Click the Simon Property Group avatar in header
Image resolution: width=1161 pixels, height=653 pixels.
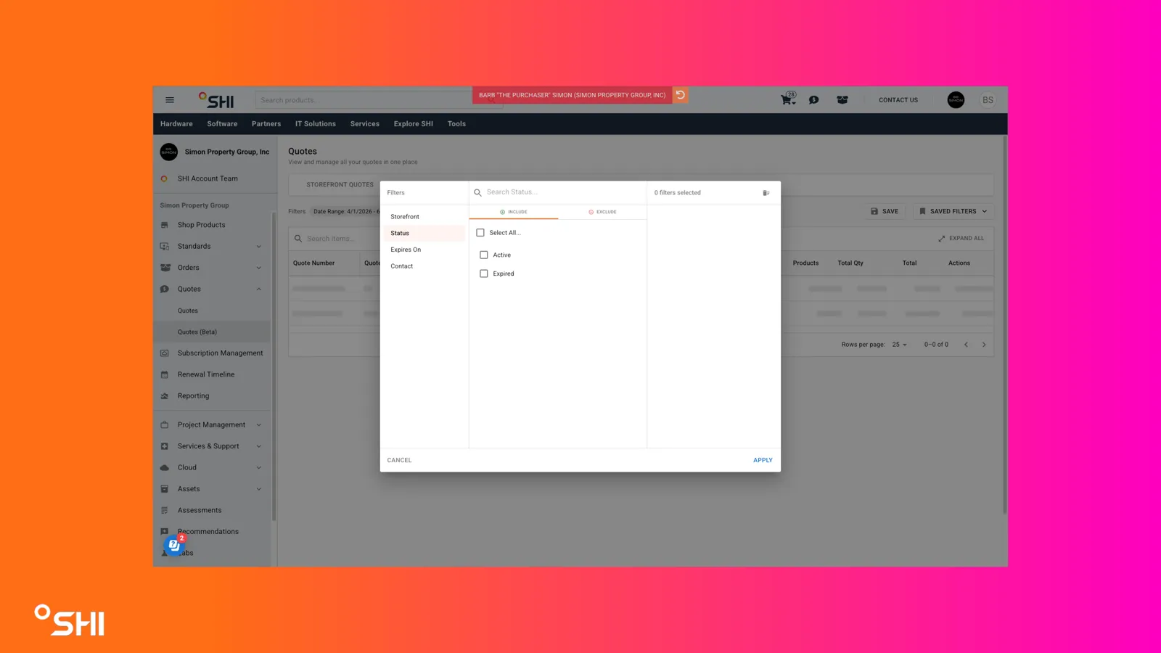pyautogui.click(x=956, y=100)
